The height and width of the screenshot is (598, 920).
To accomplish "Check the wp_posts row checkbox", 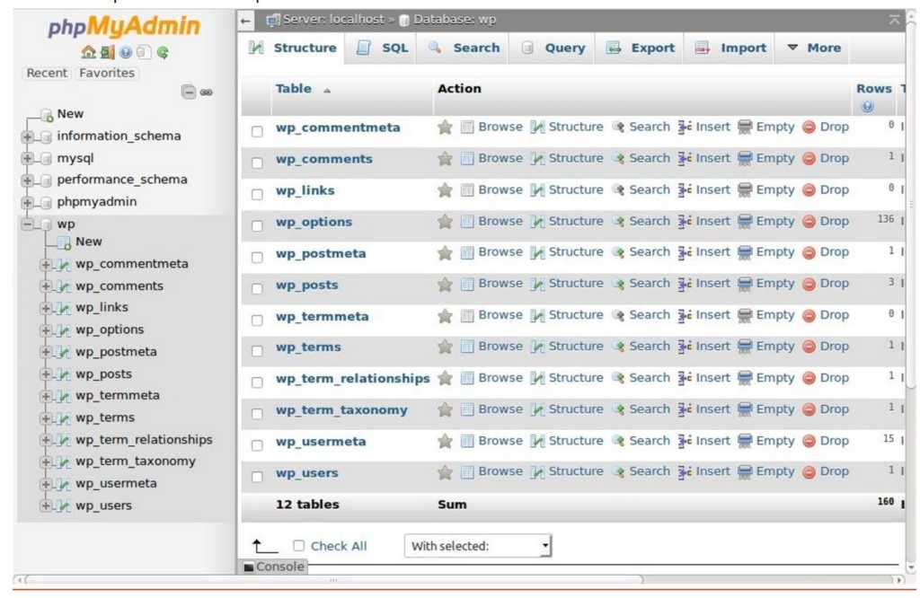I will coord(257,288).
